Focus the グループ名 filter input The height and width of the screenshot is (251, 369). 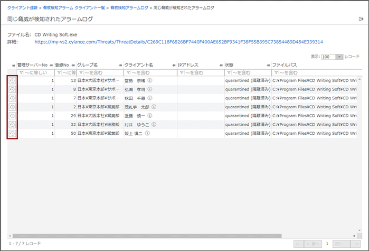(x=103, y=72)
